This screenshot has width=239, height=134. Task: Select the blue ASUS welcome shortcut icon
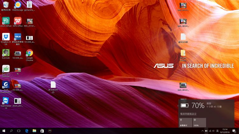point(18,39)
